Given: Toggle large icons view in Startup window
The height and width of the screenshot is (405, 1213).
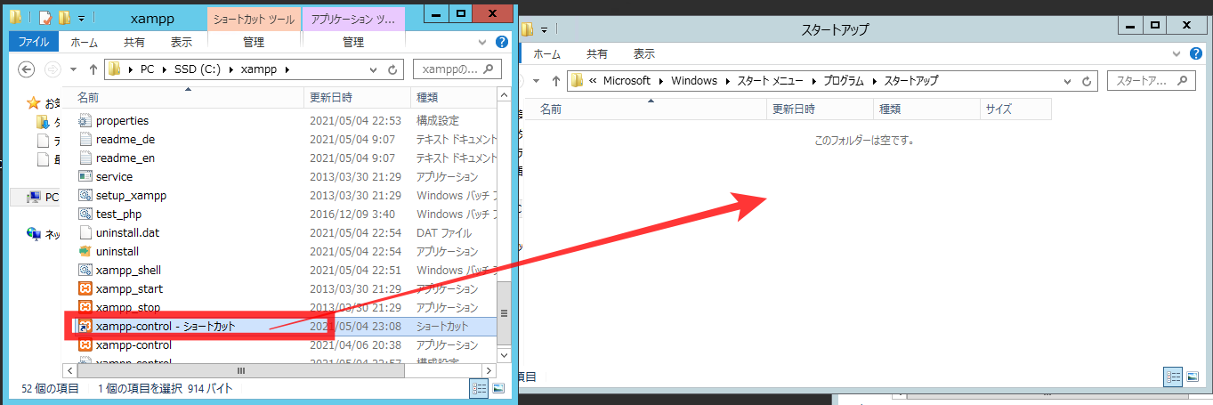Looking at the screenshot, I should coord(1193,377).
